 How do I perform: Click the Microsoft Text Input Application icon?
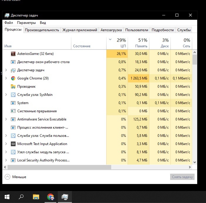click(13, 144)
